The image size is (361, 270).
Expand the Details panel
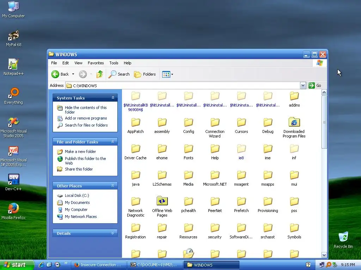tap(113, 233)
